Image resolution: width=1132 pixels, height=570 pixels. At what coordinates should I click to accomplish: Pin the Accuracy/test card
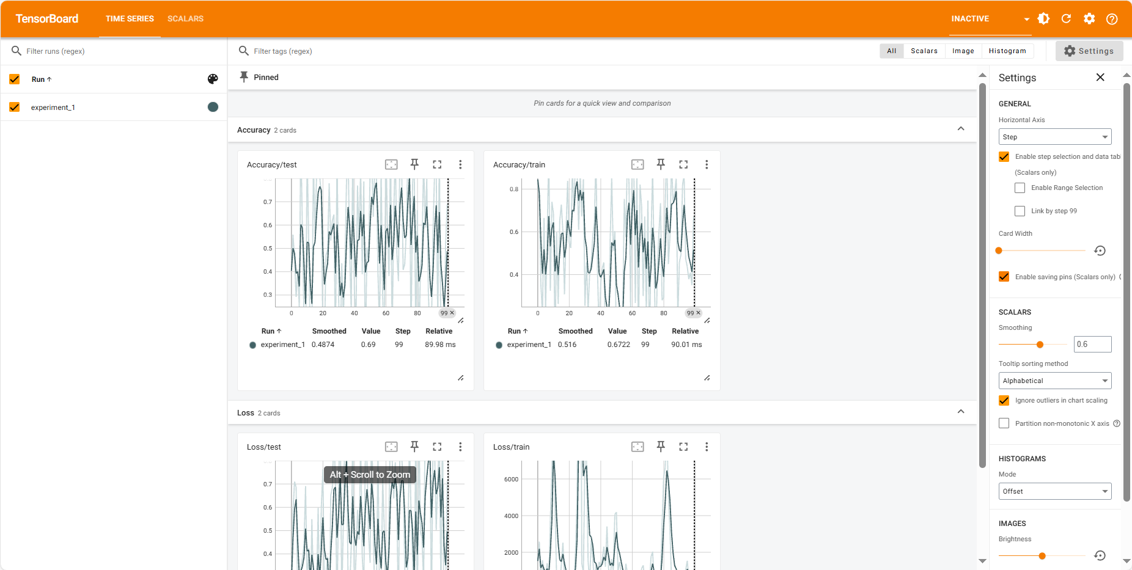point(414,164)
